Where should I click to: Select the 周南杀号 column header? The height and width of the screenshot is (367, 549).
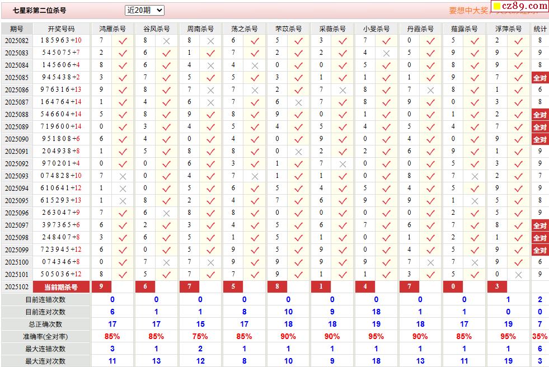[x=200, y=29]
